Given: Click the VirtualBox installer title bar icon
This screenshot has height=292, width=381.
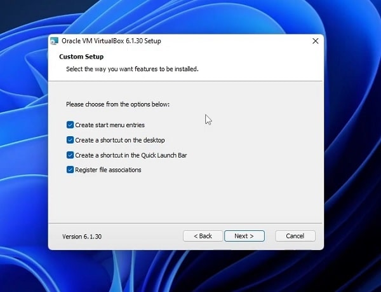Looking at the screenshot, I should click(55, 41).
